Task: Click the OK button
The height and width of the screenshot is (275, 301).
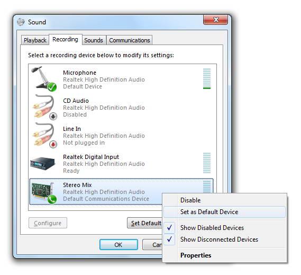Action: click(x=118, y=245)
